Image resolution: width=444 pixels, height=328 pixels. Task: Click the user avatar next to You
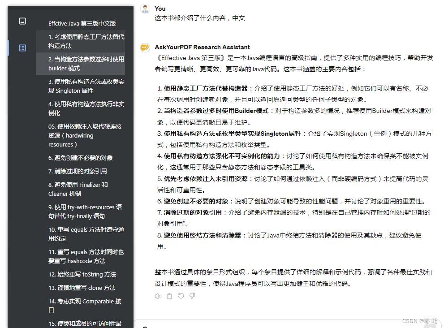pyautogui.click(x=145, y=9)
